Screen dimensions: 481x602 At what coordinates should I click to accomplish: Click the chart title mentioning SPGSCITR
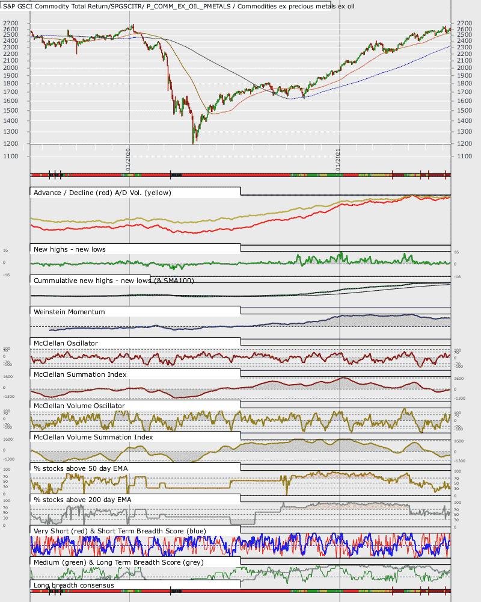tap(179, 7)
